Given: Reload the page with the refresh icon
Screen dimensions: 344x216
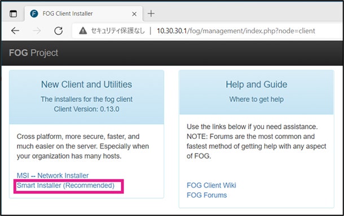Looking at the screenshot, I should [x=58, y=31].
